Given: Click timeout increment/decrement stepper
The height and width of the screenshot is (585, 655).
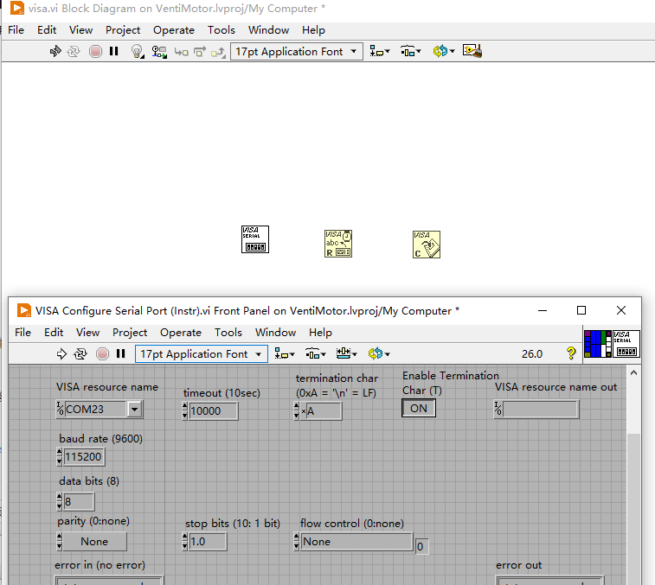Looking at the screenshot, I should point(185,411).
